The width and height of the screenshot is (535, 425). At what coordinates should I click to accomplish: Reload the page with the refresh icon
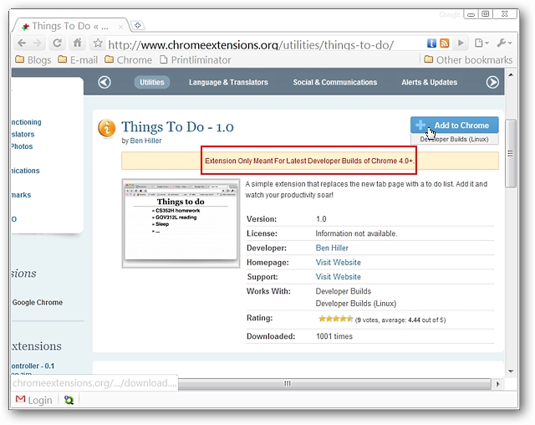click(57, 43)
